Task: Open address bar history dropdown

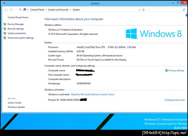Action: pyautogui.click(x=139, y=10)
